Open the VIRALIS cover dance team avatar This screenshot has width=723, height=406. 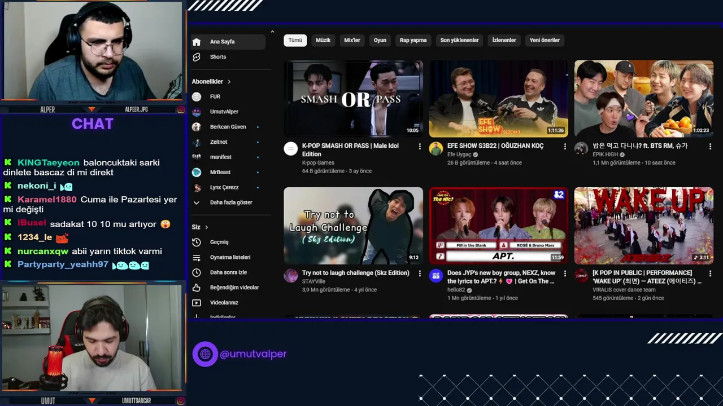coord(581,276)
